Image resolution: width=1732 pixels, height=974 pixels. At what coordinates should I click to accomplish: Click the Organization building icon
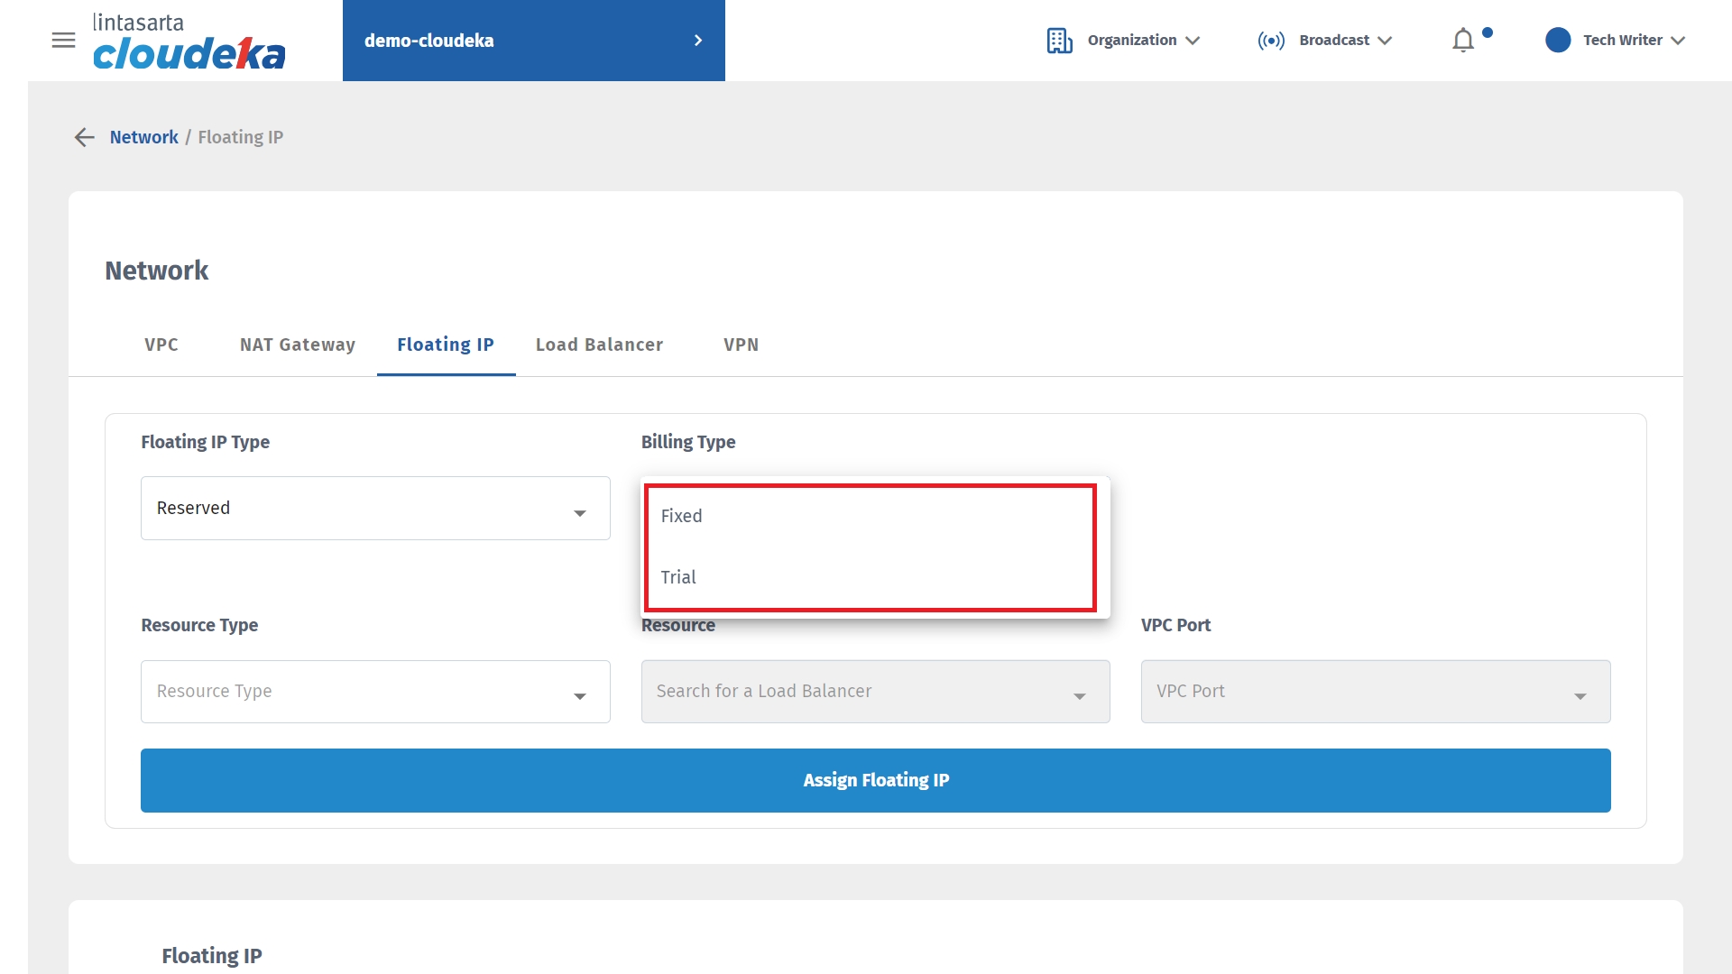coord(1059,41)
